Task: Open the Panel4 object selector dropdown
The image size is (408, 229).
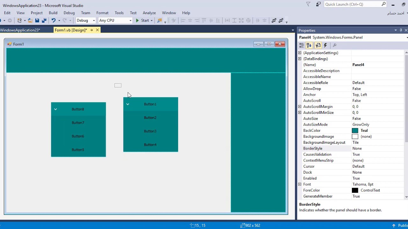Action: (x=407, y=38)
